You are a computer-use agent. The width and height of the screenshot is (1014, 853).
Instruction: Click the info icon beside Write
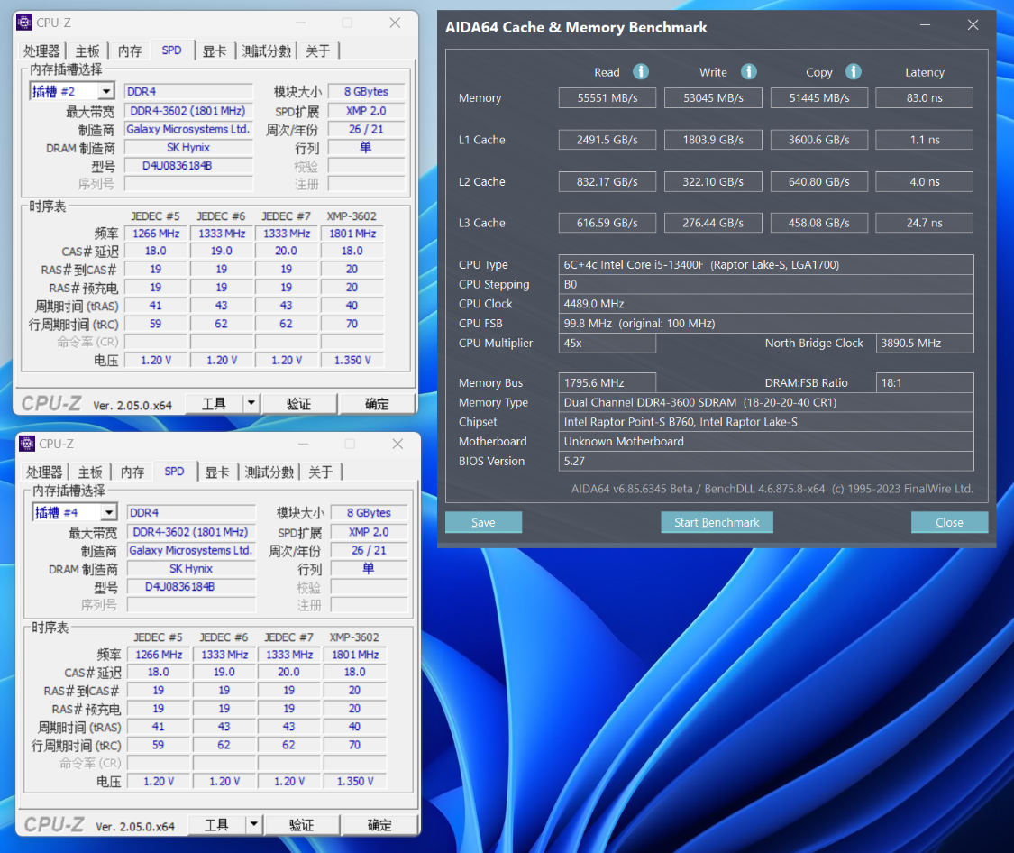748,72
